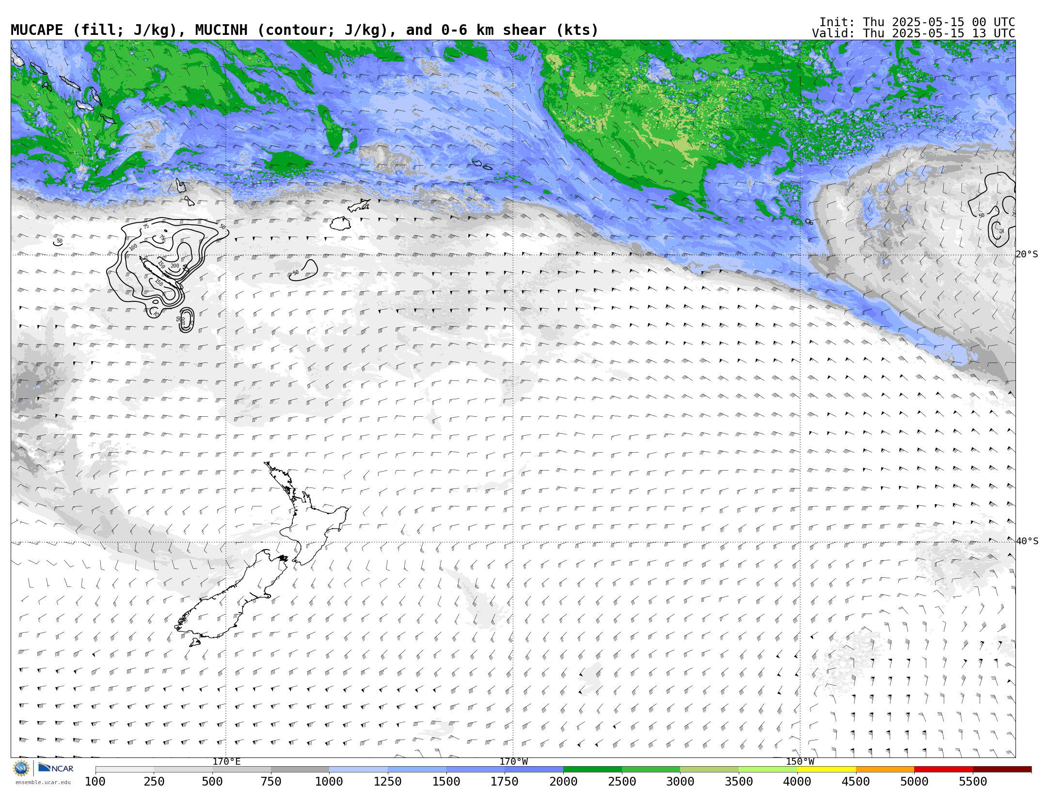Select the MUCAPE MUCINH shear plot title
The width and height of the screenshot is (1047, 788).
coord(304,30)
